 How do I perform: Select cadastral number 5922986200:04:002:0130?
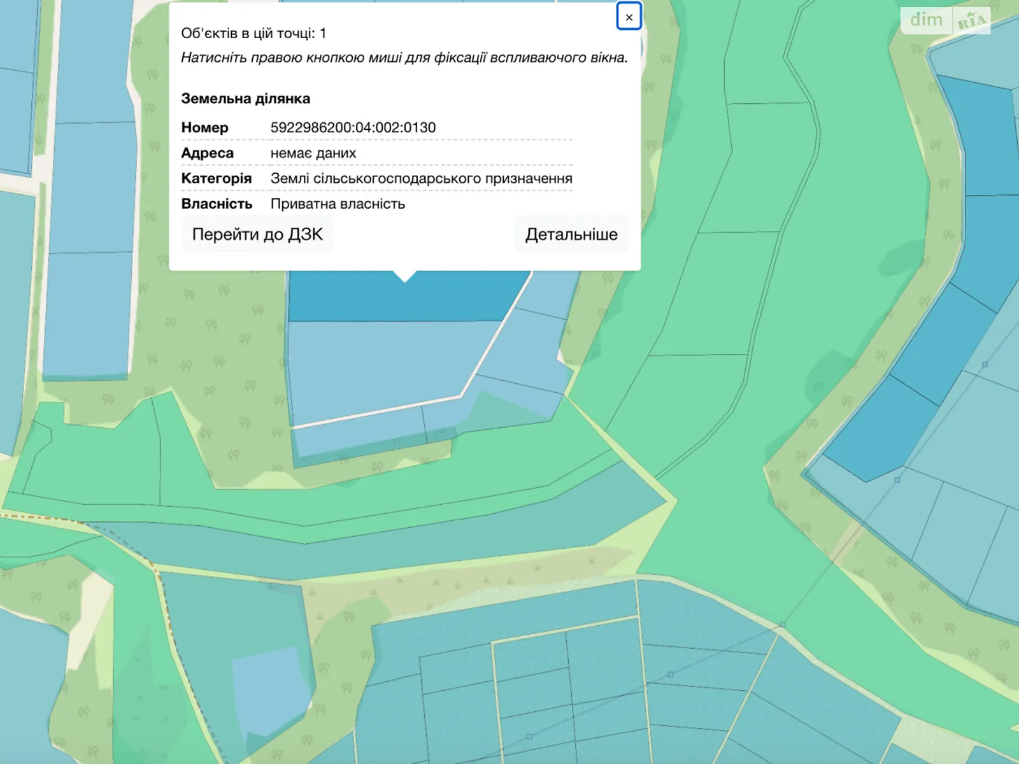pos(353,127)
